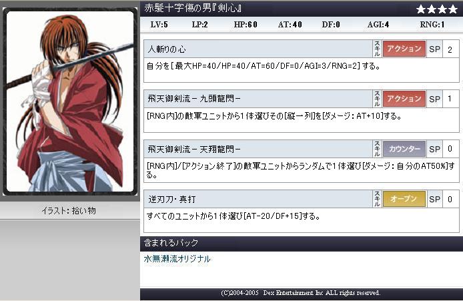Click the イラスト:拾い物 illustrator credit
This screenshot has height=301, width=463.
pos(69,211)
